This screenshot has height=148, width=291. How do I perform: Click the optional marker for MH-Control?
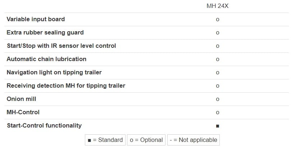coord(218,113)
